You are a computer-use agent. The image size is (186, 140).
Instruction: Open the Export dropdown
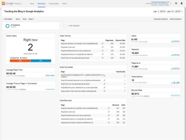click(x=31, y=19)
